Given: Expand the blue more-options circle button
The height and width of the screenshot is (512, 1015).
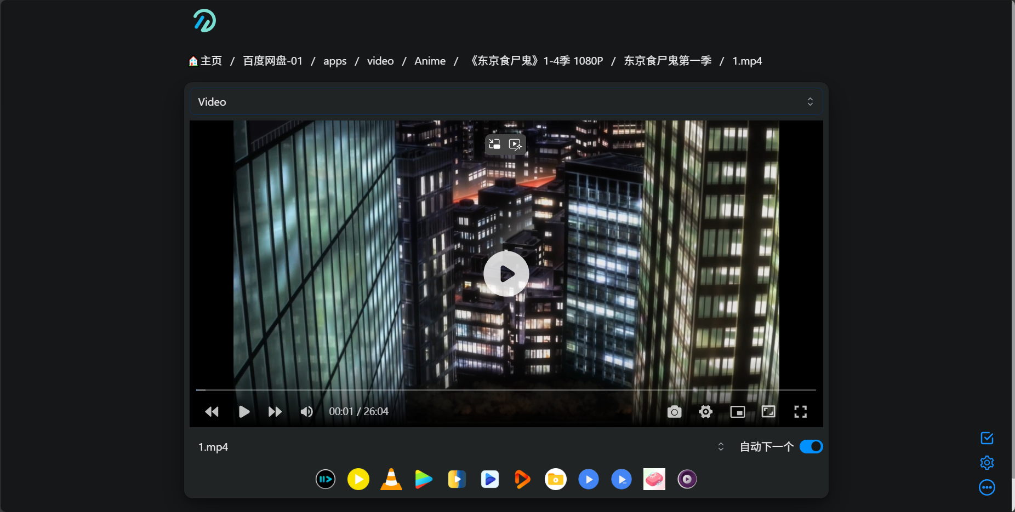Looking at the screenshot, I should click(x=987, y=487).
